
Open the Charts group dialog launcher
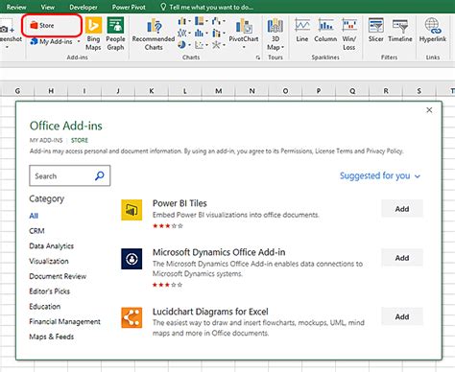(258, 58)
